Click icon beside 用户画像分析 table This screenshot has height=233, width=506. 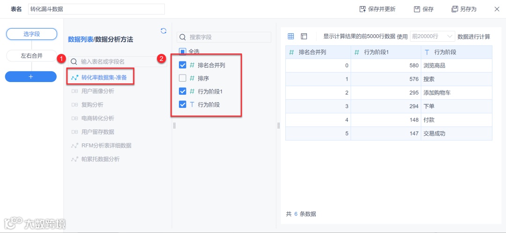(74, 91)
